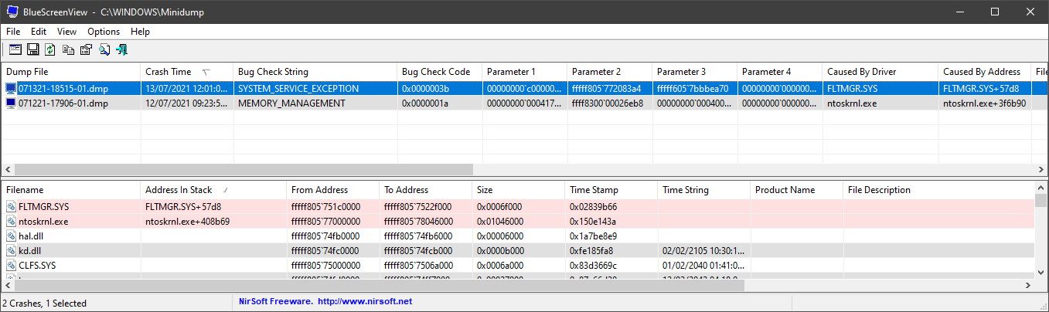Click the BlueScreenView title bar app icon
Screen dimensions: 1049x312
13,12
